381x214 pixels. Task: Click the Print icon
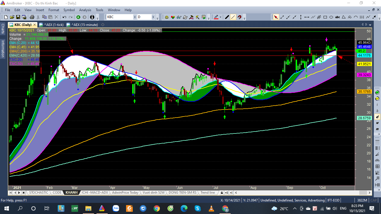32,17
